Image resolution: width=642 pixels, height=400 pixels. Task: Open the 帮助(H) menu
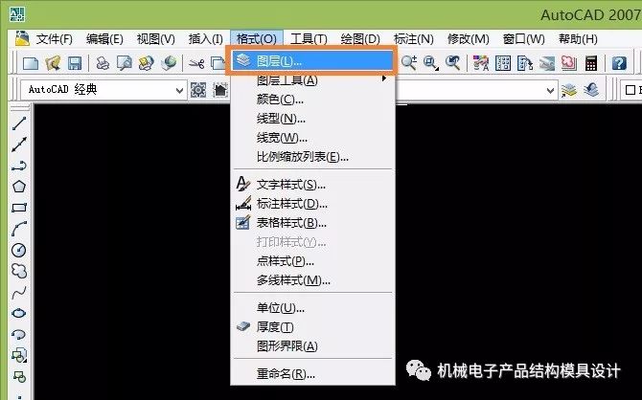coord(578,39)
